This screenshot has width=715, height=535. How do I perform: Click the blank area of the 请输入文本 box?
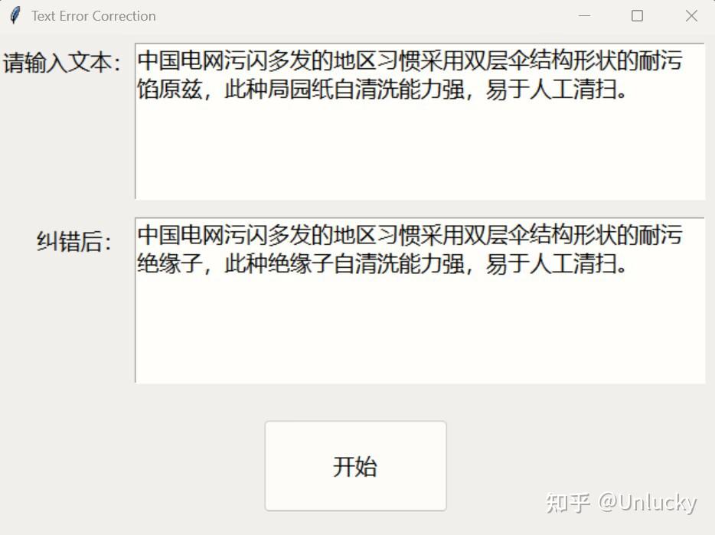click(420, 151)
